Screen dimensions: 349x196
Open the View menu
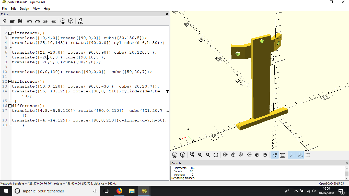tap(37, 9)
